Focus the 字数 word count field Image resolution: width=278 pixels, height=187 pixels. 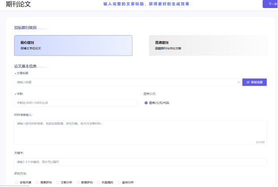click(76, 103)
